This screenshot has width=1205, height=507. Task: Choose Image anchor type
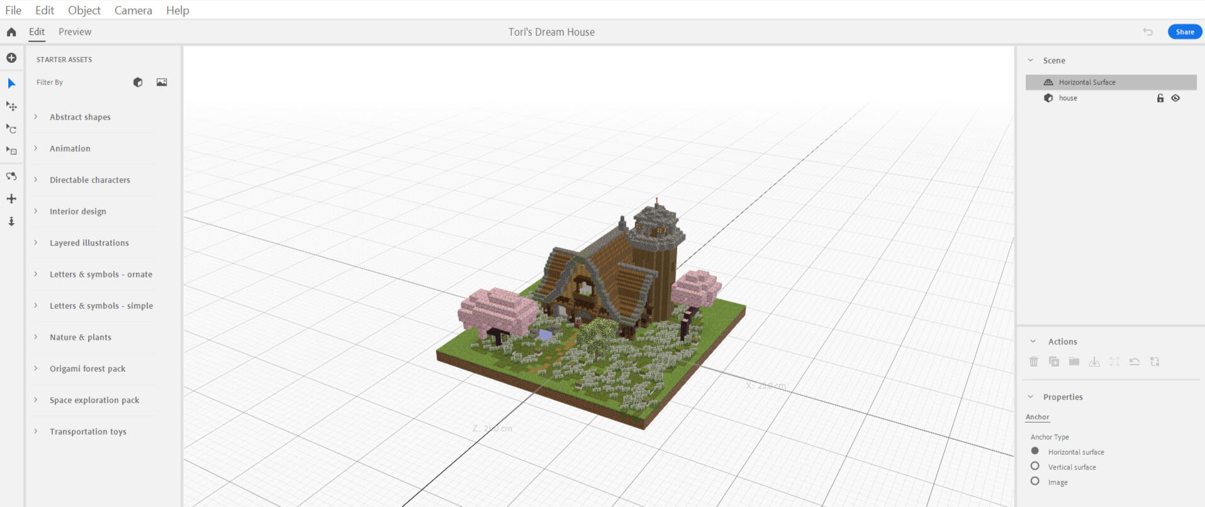[x=1035, y=481]
